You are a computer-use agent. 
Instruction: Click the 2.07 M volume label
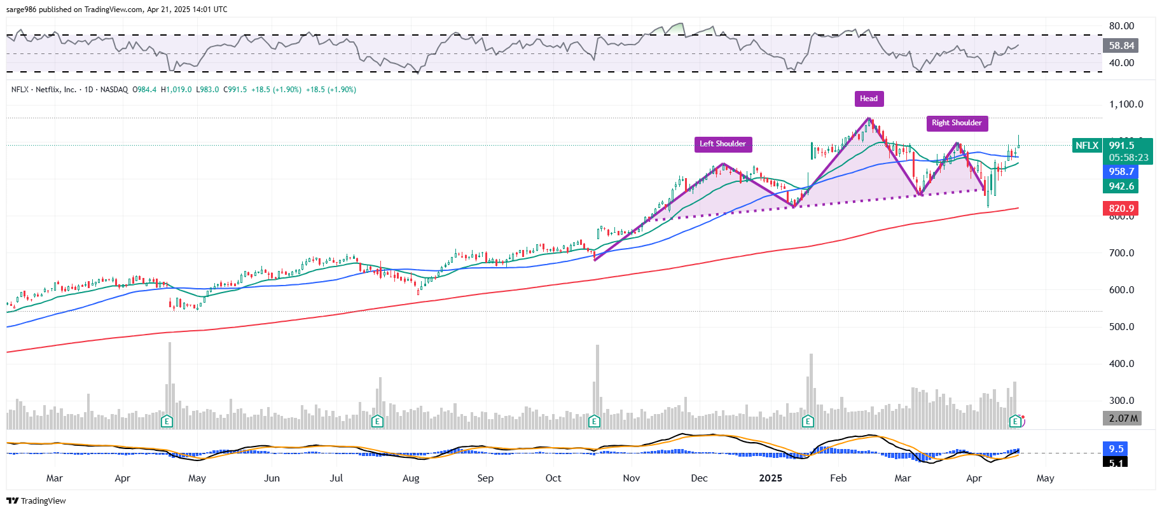coord(1122,419)
